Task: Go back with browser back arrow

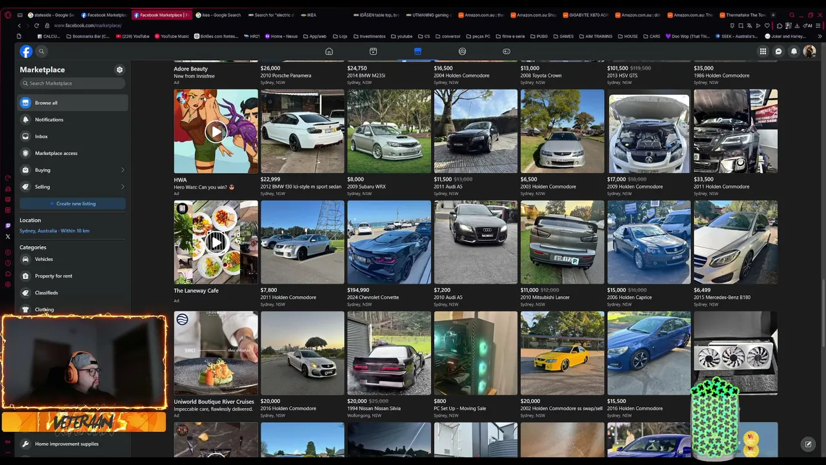Action: click(19, 25)
